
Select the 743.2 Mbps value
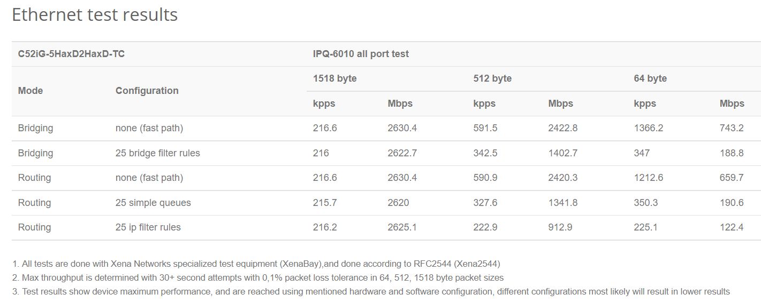point(732,128)
